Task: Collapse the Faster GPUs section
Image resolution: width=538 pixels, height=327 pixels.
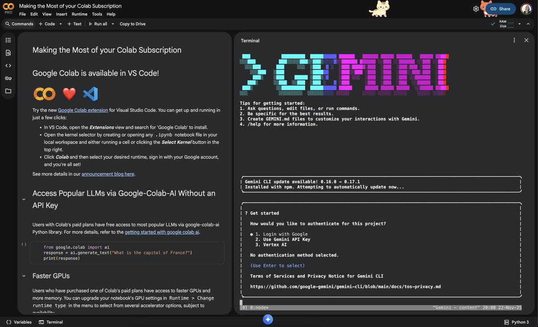Action: pyautogui.click(x=24, y=276)
